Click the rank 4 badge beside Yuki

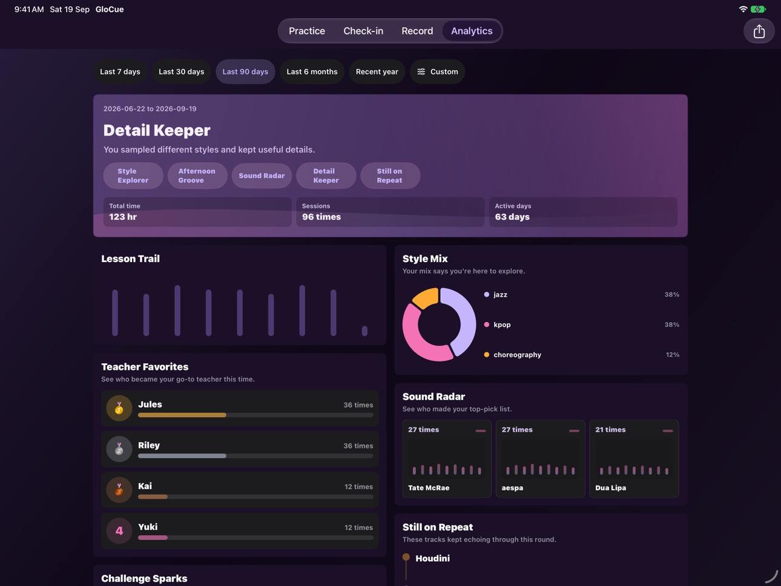[x=119, y=531]
